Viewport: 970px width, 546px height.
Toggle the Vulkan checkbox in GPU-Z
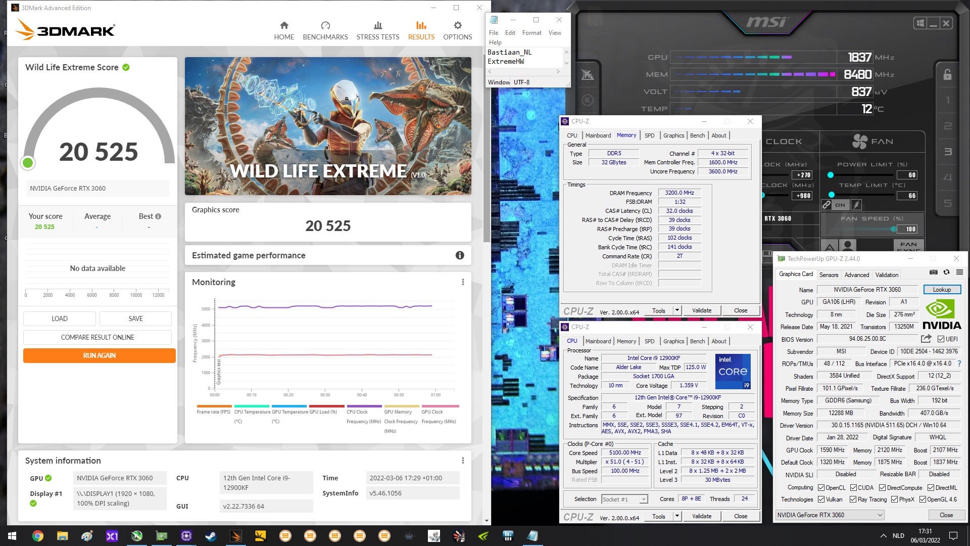click(x=821, y=499)
